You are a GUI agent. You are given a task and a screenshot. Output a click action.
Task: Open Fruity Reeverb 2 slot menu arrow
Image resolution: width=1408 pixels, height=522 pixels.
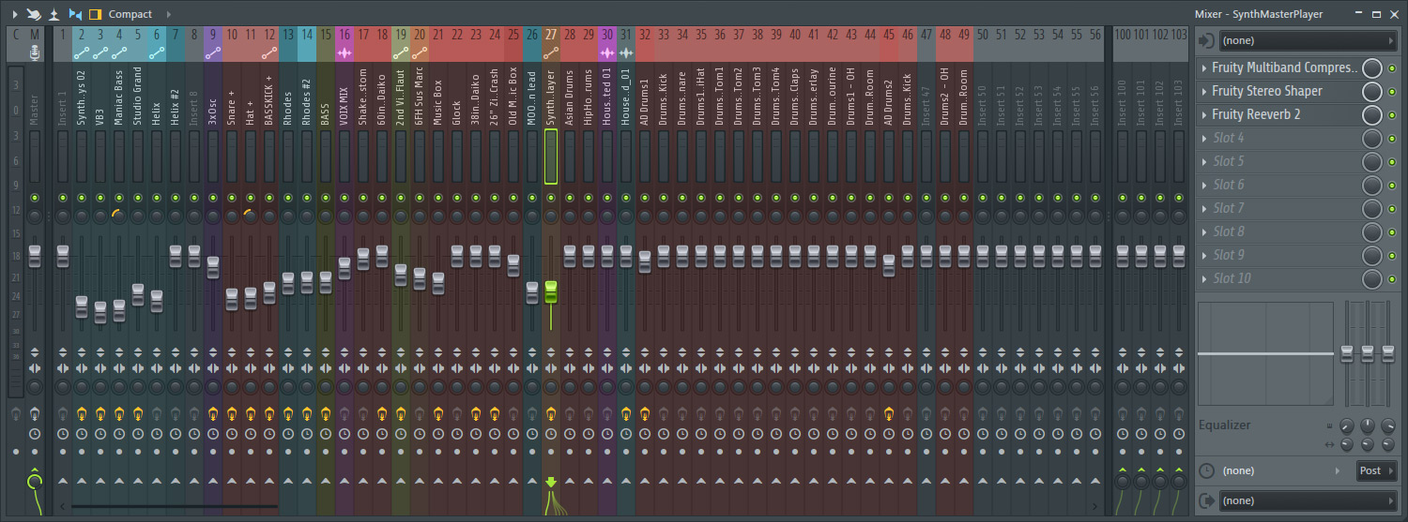click(1204, 114)
